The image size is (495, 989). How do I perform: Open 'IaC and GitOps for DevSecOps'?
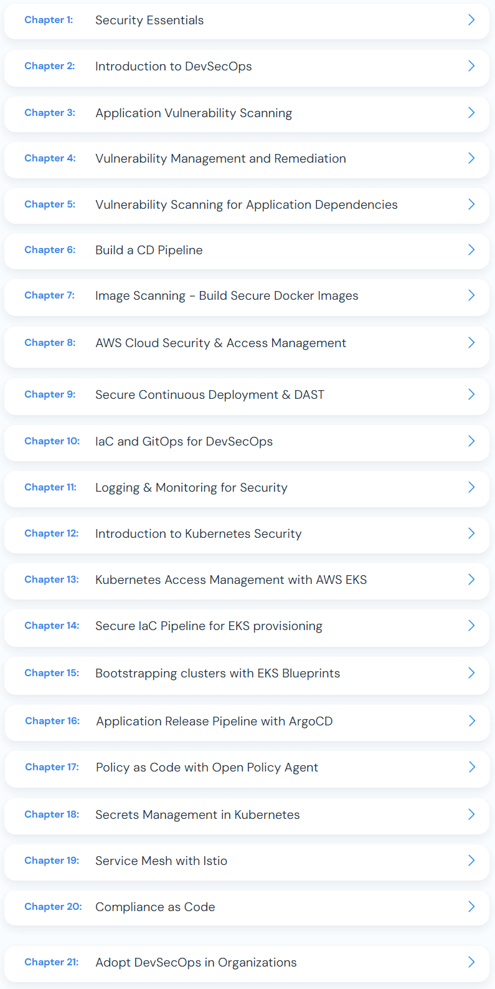[184, 441]
